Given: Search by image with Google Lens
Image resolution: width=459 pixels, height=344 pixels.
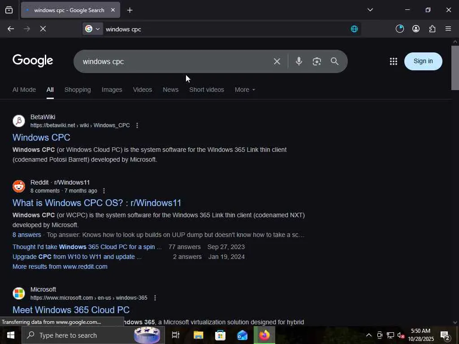Looking at the screenshot, I should click(317, 61).
